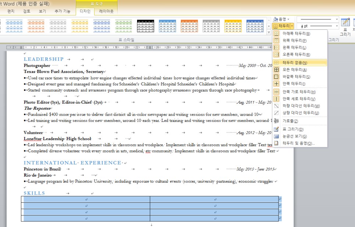
Task: Expand the table styles gallery
Action: click(269, 33)
